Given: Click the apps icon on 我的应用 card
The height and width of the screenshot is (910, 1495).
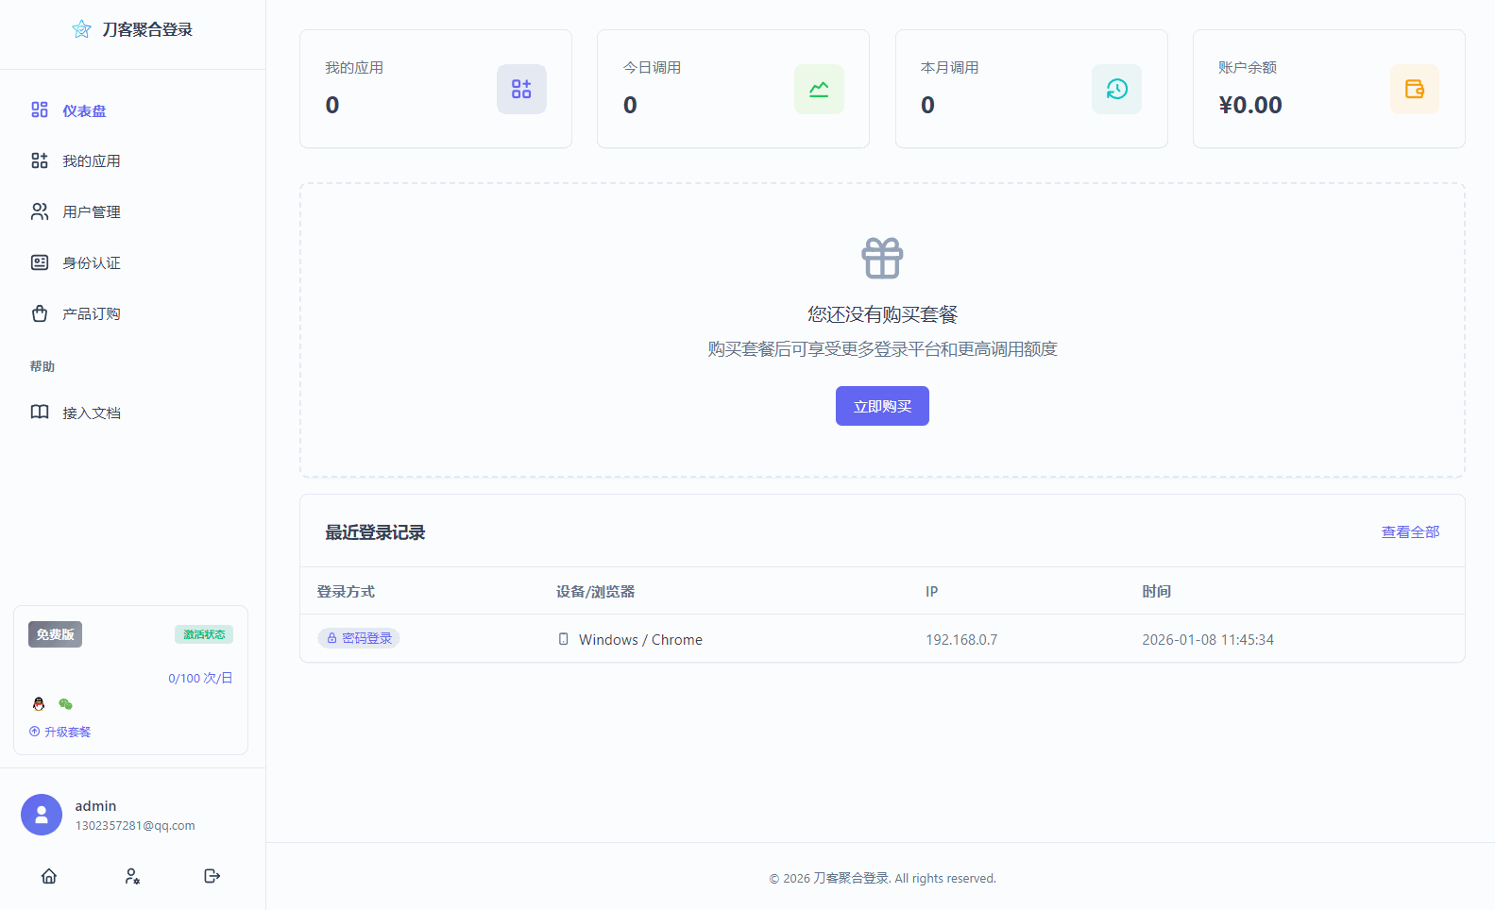Looking at the screenshot, I should [521, 89].
